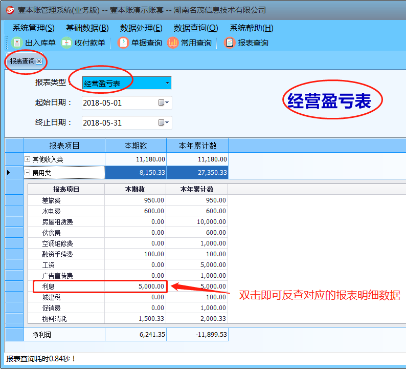Select the 广告宣传费 row

(x=128, y=276)
